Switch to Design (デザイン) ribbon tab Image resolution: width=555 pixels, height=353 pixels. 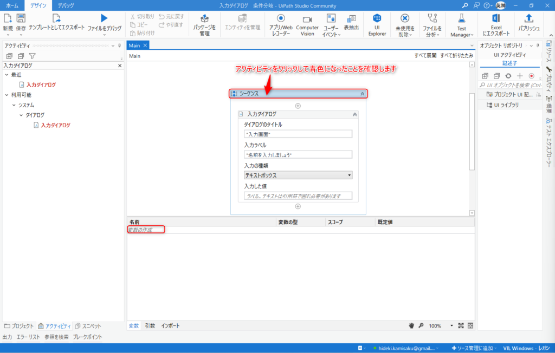point(38,5)
